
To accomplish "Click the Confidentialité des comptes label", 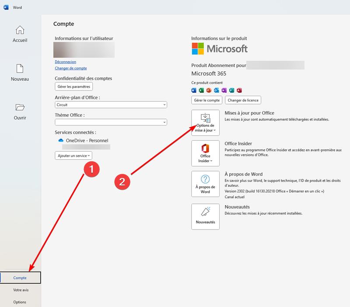I will point(83,78).
